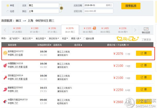The image size is (157, 109).
Task: Click the 虹桥机场T2 arrival airport text
Action: pos(63,104)
